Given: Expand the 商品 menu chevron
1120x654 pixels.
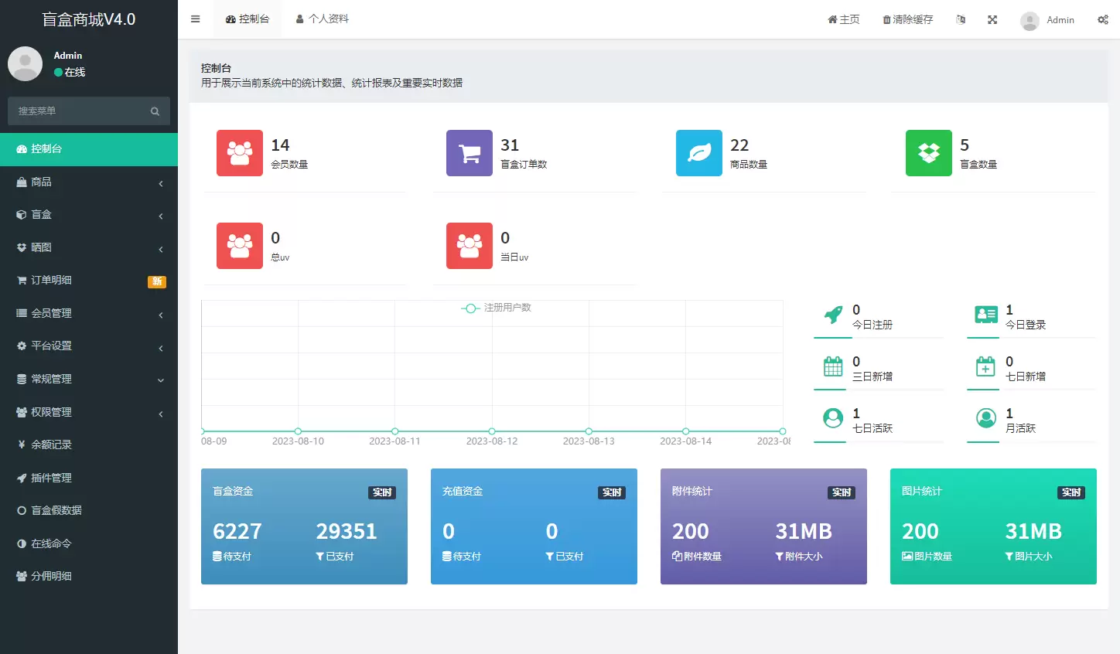Looking at the screenshot, I should tap(161, 183).
